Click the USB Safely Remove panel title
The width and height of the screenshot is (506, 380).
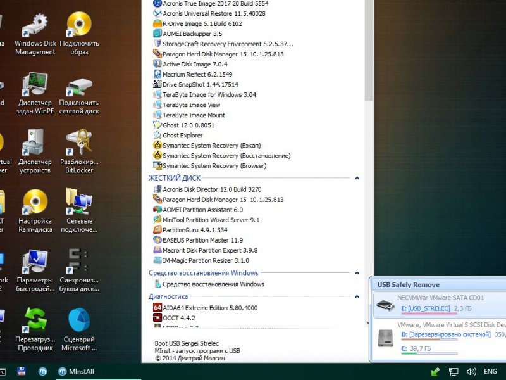(408, 284)
